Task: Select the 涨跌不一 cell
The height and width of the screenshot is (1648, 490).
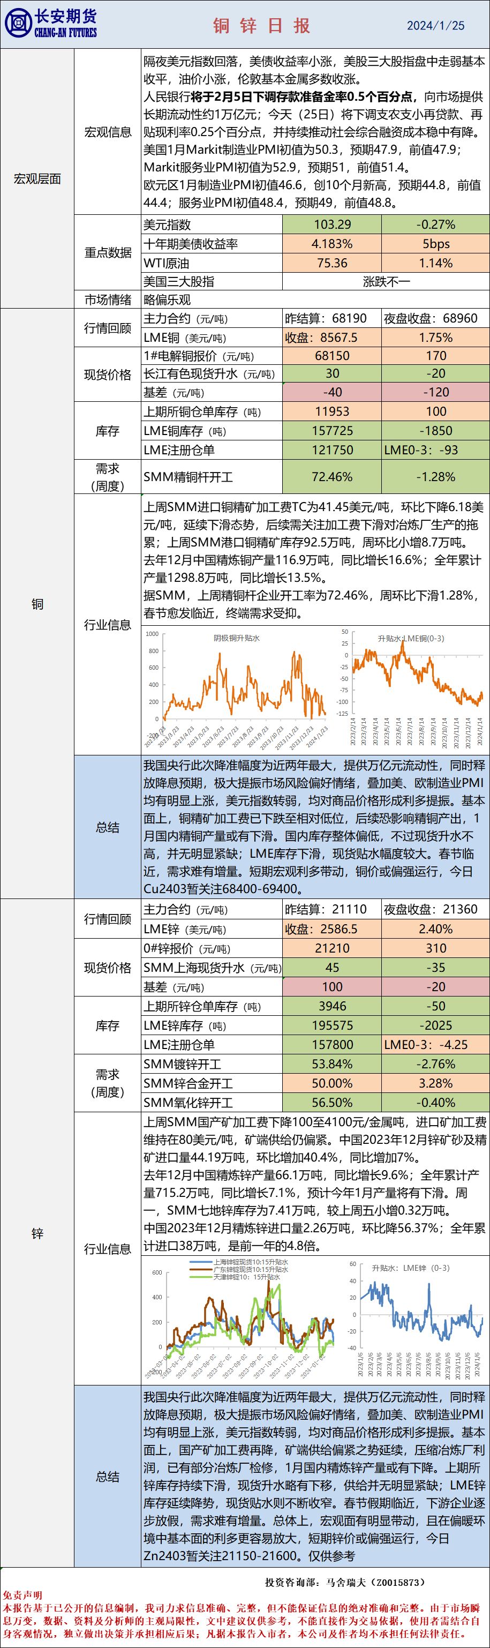Action: tap(386, 281)
